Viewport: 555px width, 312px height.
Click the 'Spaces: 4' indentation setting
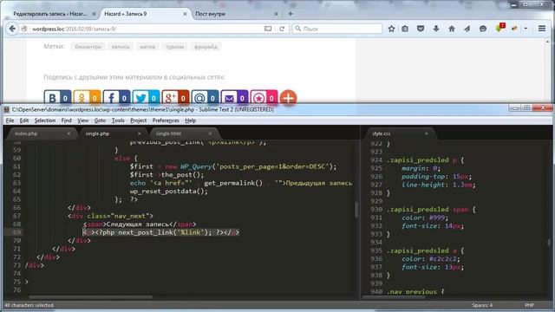tap(482, 305)
